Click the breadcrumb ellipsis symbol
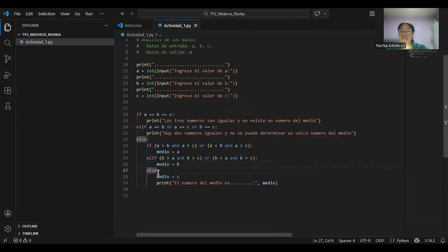 pos(160,35)
